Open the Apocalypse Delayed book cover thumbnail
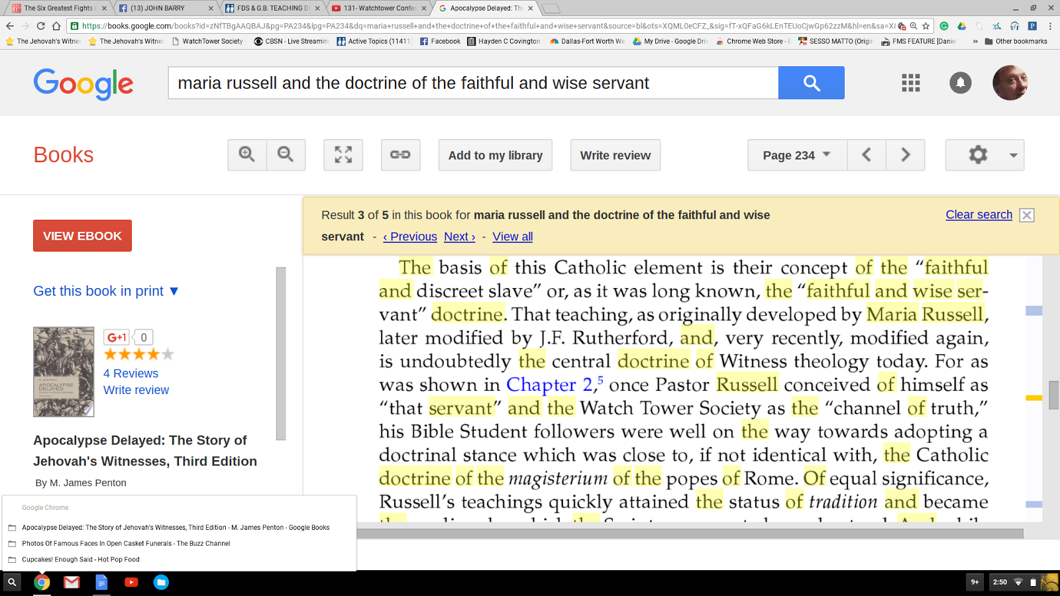The height and width of the screenshot is (596, 1060). pos(64,372)
